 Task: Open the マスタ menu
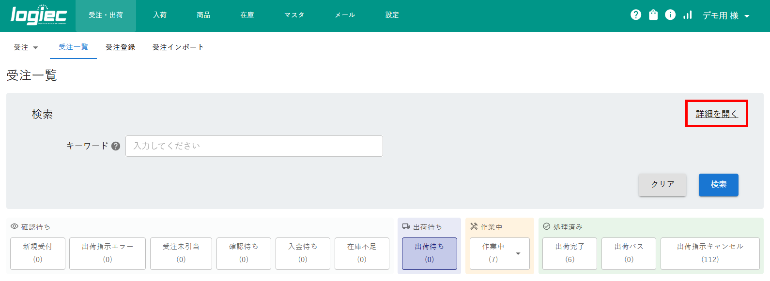294,15
